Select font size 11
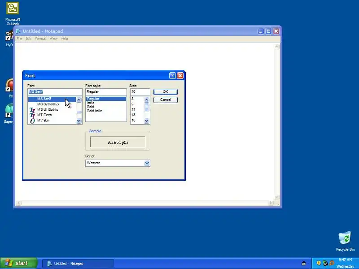Screen dimensions: 359x269 click(137, 109)
